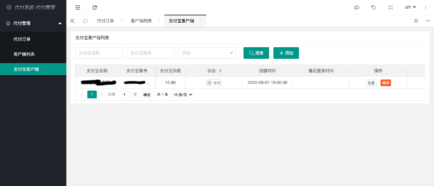Select 支付宝客户端 in the sidebar

point(33,69)
